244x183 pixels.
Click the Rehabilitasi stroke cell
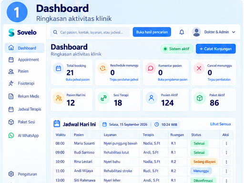(x=118, y=171)
